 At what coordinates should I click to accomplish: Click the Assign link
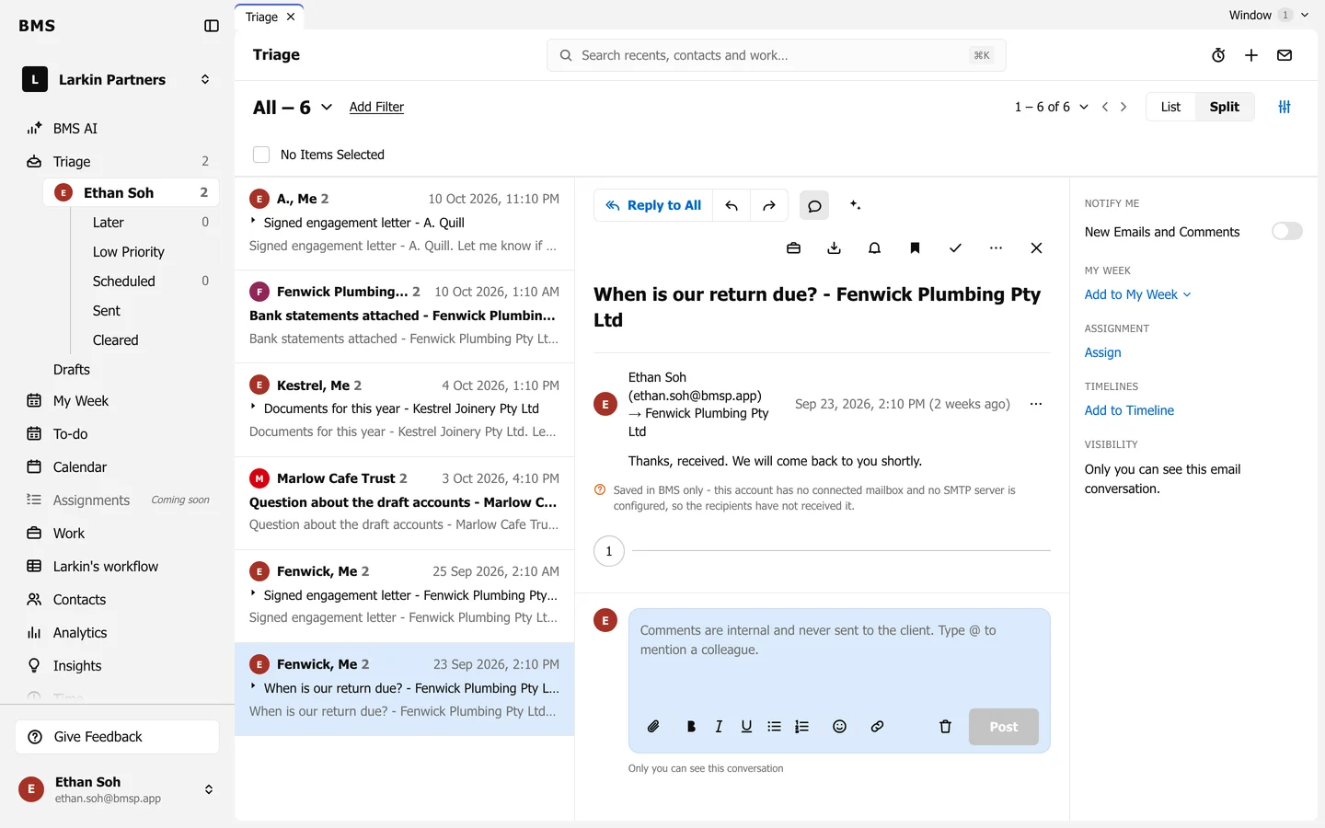[x=1102, y=352]
